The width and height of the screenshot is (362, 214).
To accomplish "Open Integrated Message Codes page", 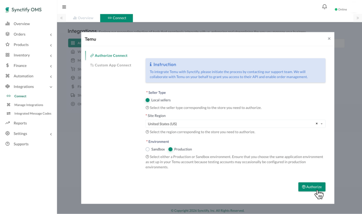I will [x=33, y=113].
